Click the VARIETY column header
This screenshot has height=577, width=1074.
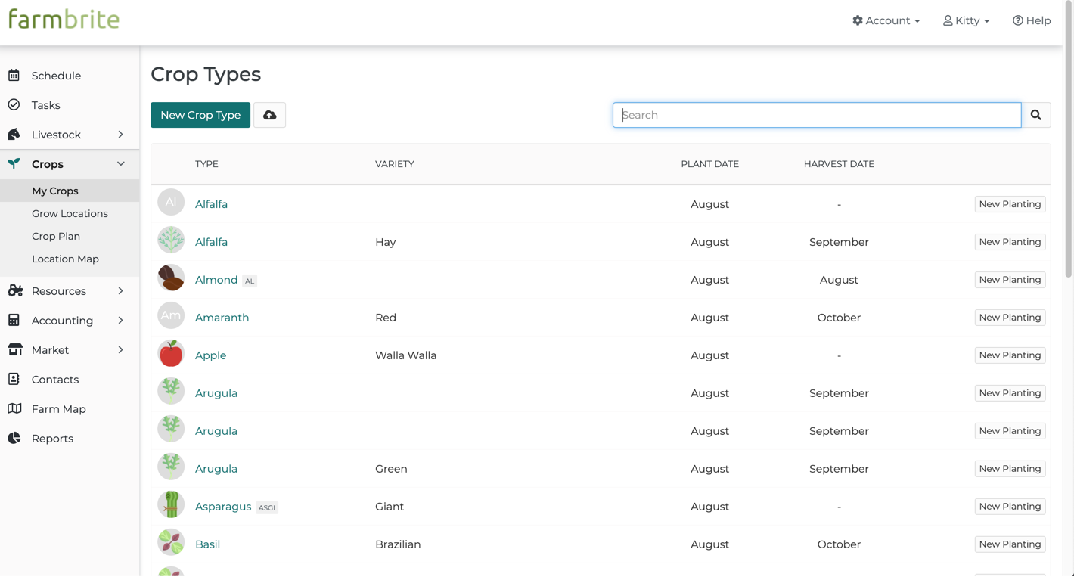click(x=395, y=164)
